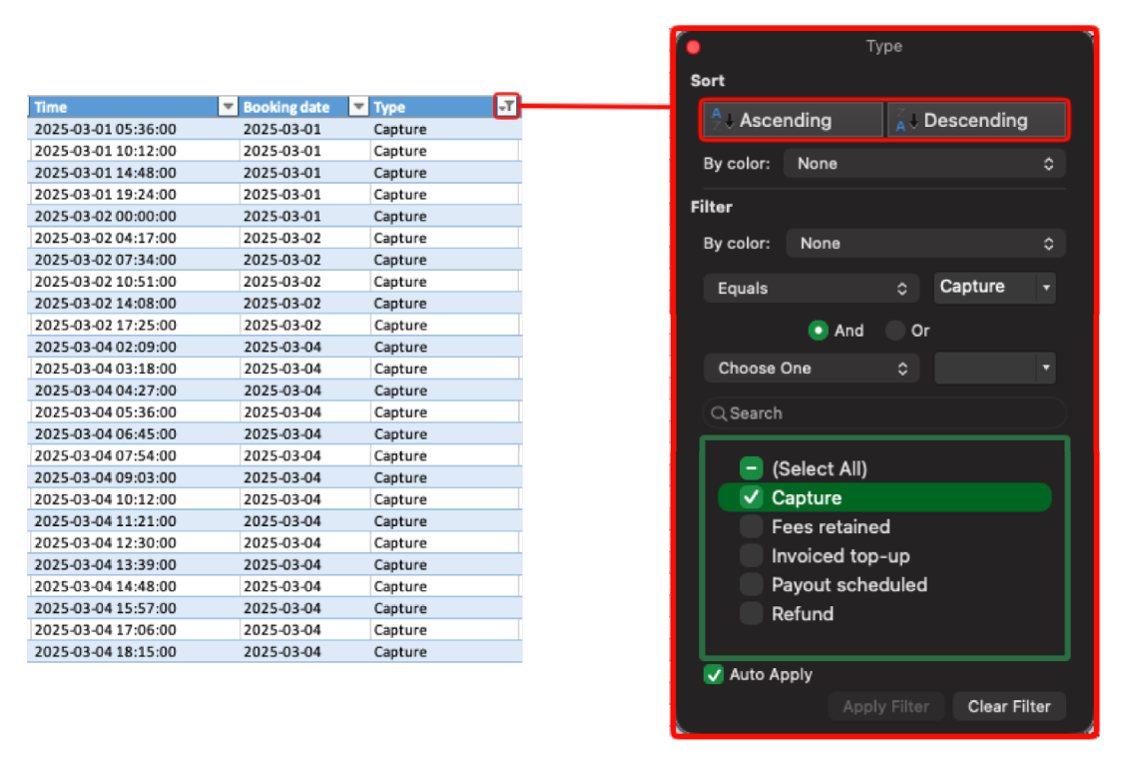Select cell 2025-03-04 17:06:00
The image size is (1124, 764).
[x=134, y=630]
